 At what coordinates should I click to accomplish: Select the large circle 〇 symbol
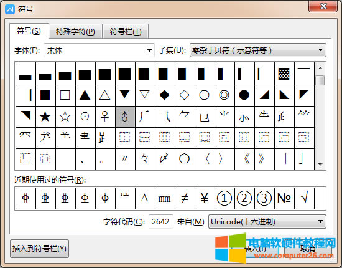[184, 159]
